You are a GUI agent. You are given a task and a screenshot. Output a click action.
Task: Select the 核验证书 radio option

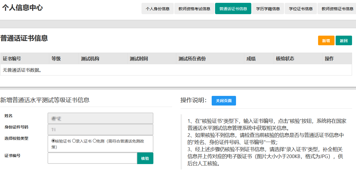(x=53, y=141)
